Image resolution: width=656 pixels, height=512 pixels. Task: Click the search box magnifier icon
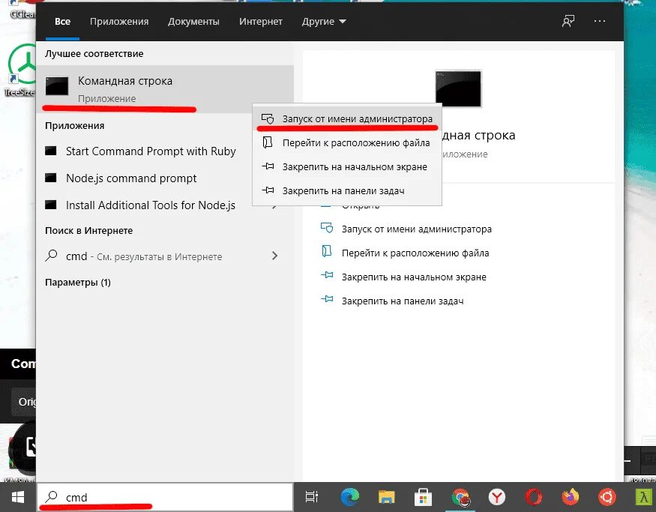[x=51, y=496]
